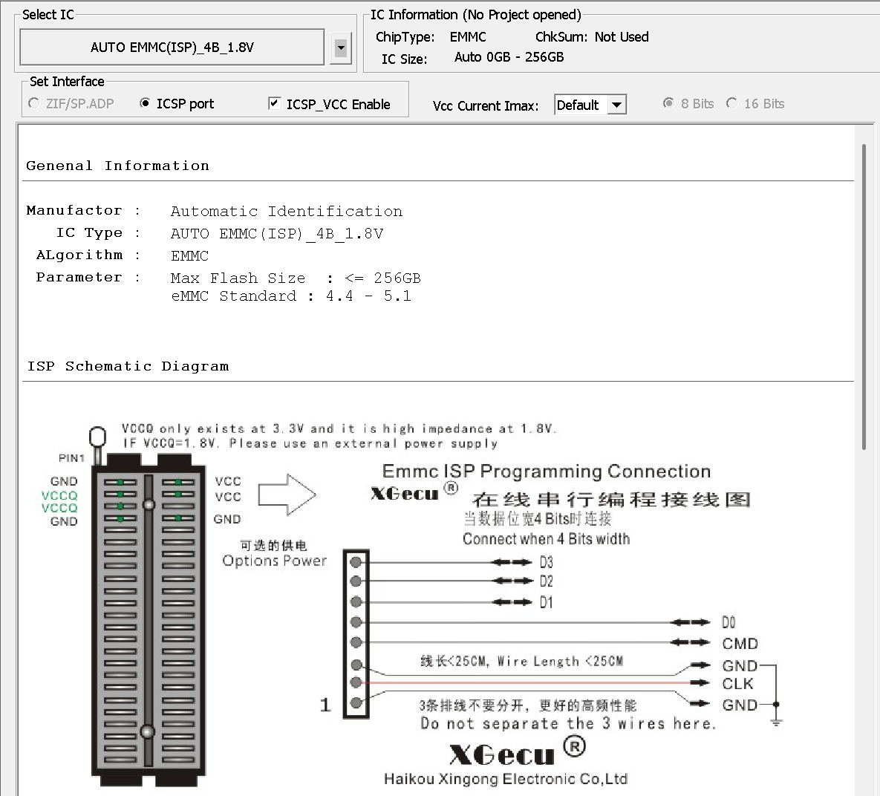Image resolution: width=880 pixels, height=796 pixels.
Task: Click the CLK signal label in the diagram
Action: (x=737, y=683)
